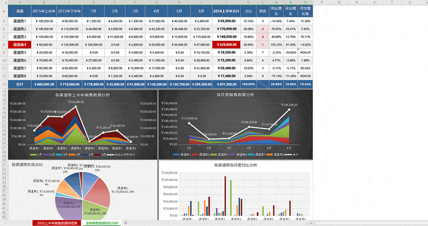Select the 总体销售数据对比分析 sheet tab

102,223
